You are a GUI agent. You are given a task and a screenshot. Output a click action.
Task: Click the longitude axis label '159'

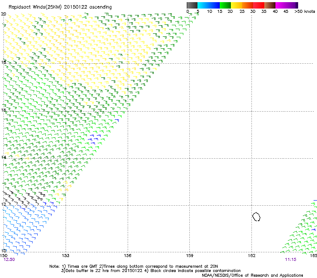tap(189, 256)
